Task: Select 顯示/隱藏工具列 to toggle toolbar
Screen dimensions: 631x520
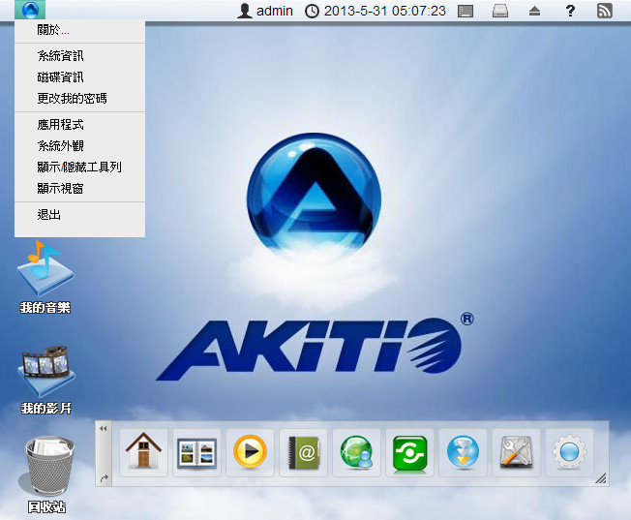Action: (x=79, y=167)
